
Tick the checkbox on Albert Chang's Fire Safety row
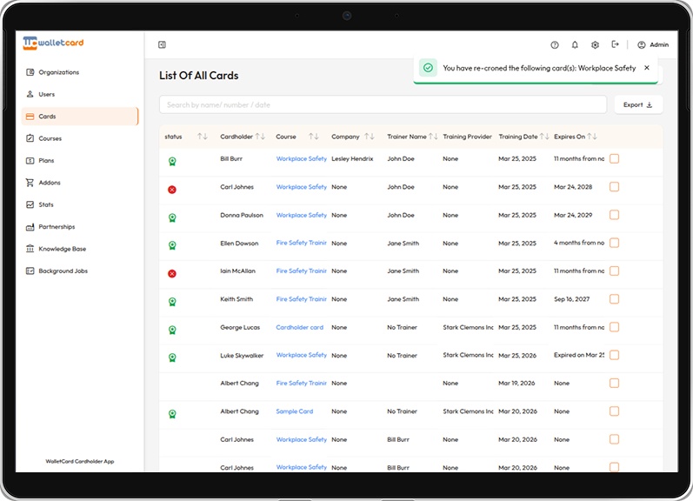(x=615, y=383)
